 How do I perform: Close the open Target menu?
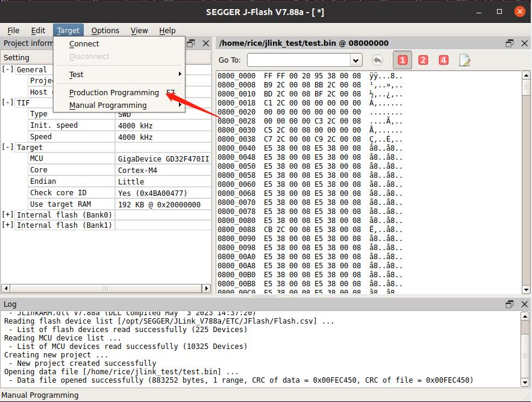point(68,31)
